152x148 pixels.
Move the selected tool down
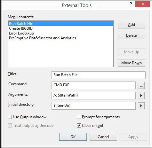click(x=132, y=63)
